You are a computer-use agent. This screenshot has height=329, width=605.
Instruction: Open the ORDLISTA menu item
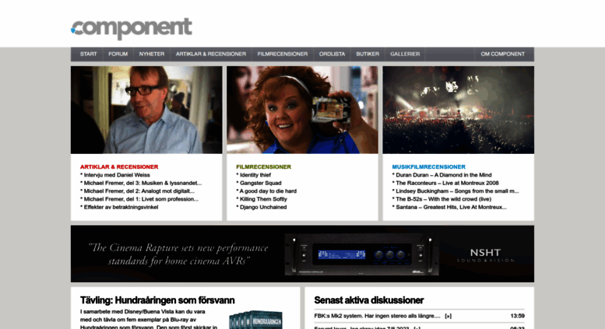pyautogui.click(x=332, y=54)
